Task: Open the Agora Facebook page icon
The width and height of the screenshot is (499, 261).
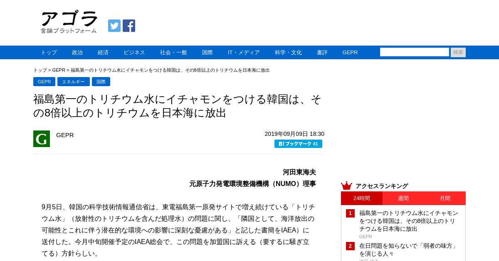Action: [129, 26]
